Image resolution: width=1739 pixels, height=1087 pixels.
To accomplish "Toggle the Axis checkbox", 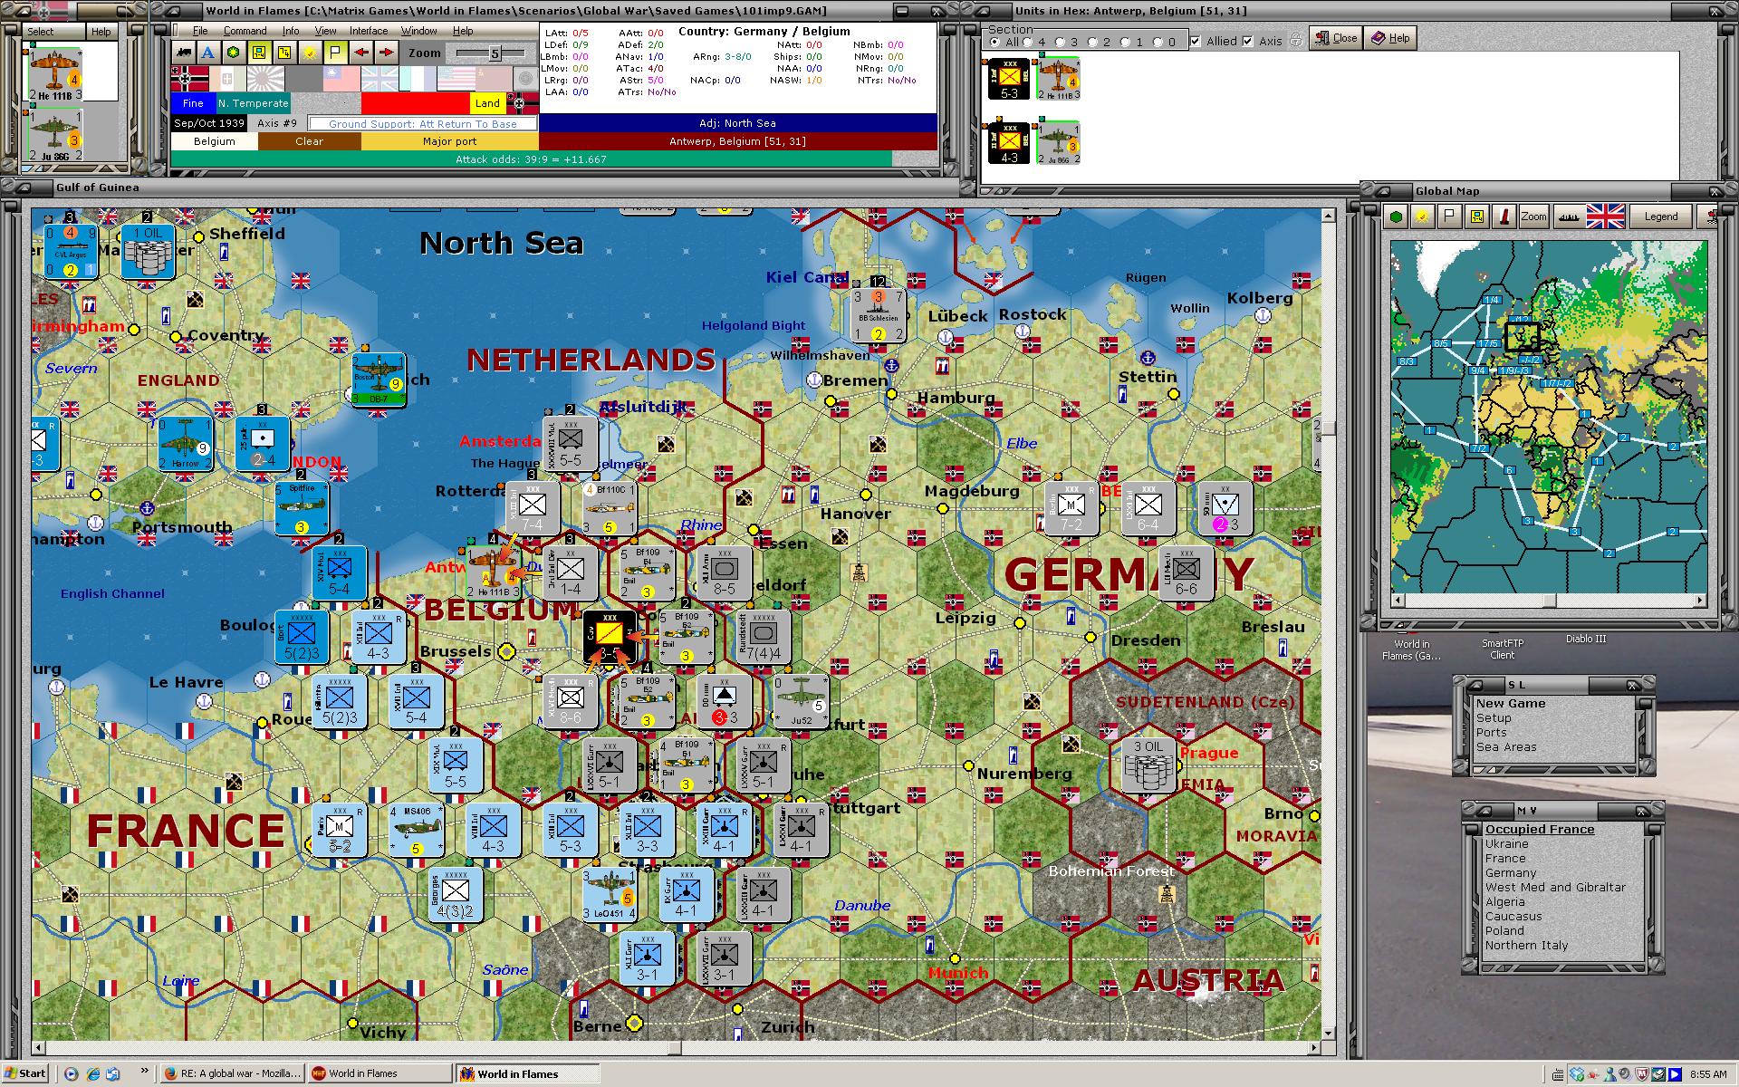I will 1248,41.
